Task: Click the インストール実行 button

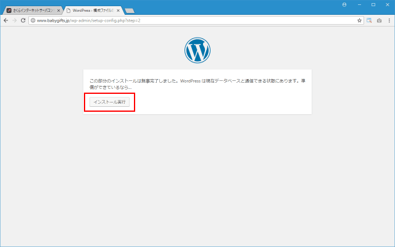Action: [109, 102]
